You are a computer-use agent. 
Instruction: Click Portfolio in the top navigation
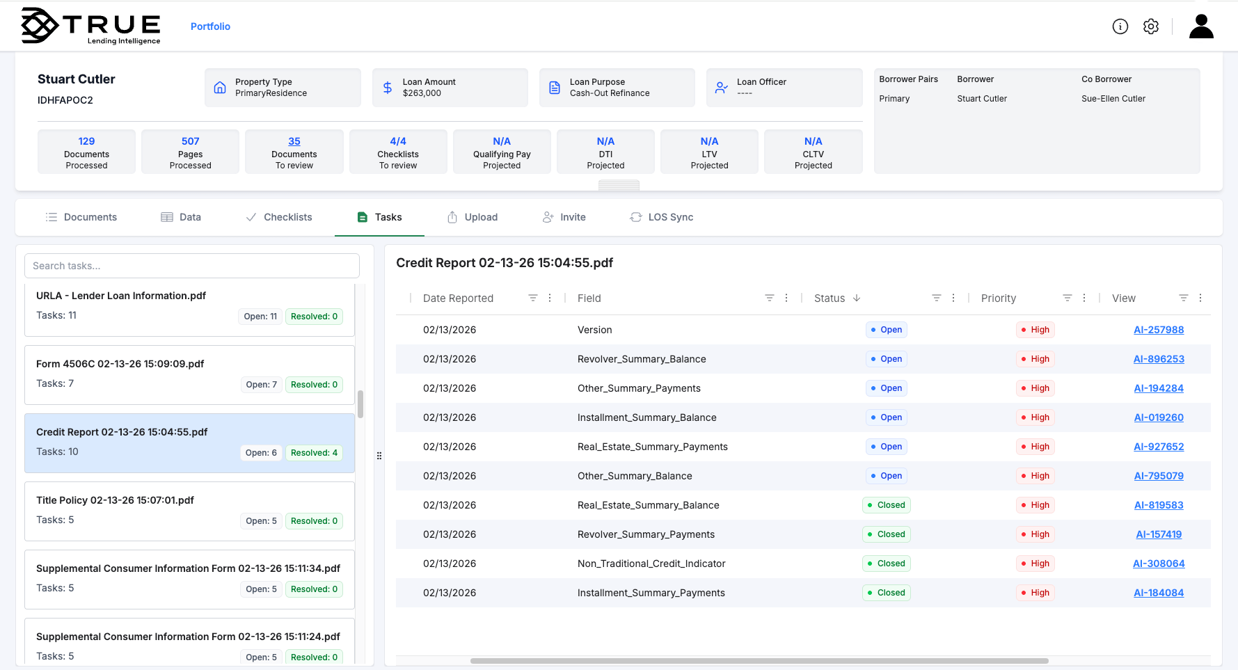click(210, 26)
